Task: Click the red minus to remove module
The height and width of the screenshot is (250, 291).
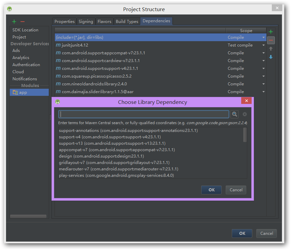Action: coord(23,22)
